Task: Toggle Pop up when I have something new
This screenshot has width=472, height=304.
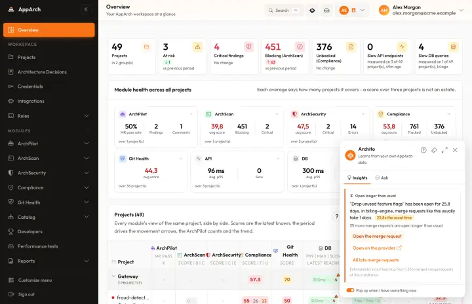Action: [x=350, y=290]
